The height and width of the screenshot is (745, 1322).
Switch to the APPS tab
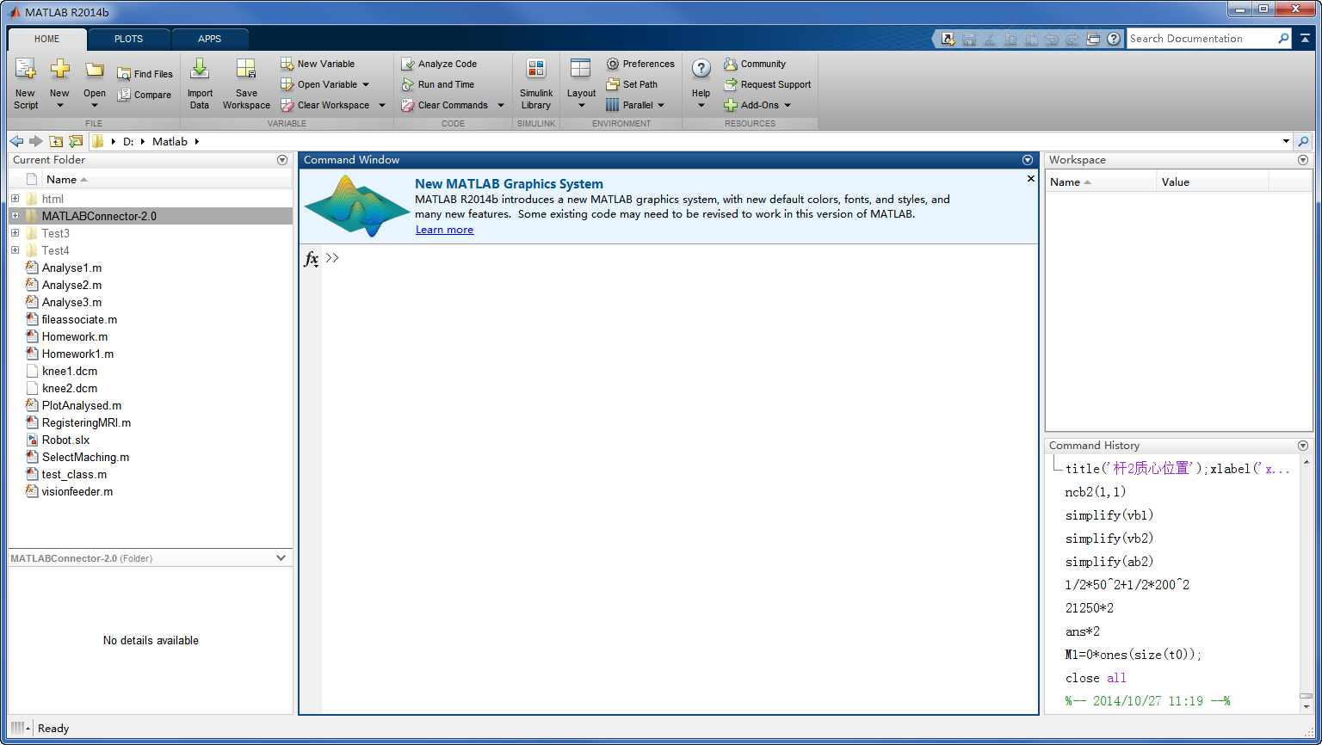pos(210,39)
